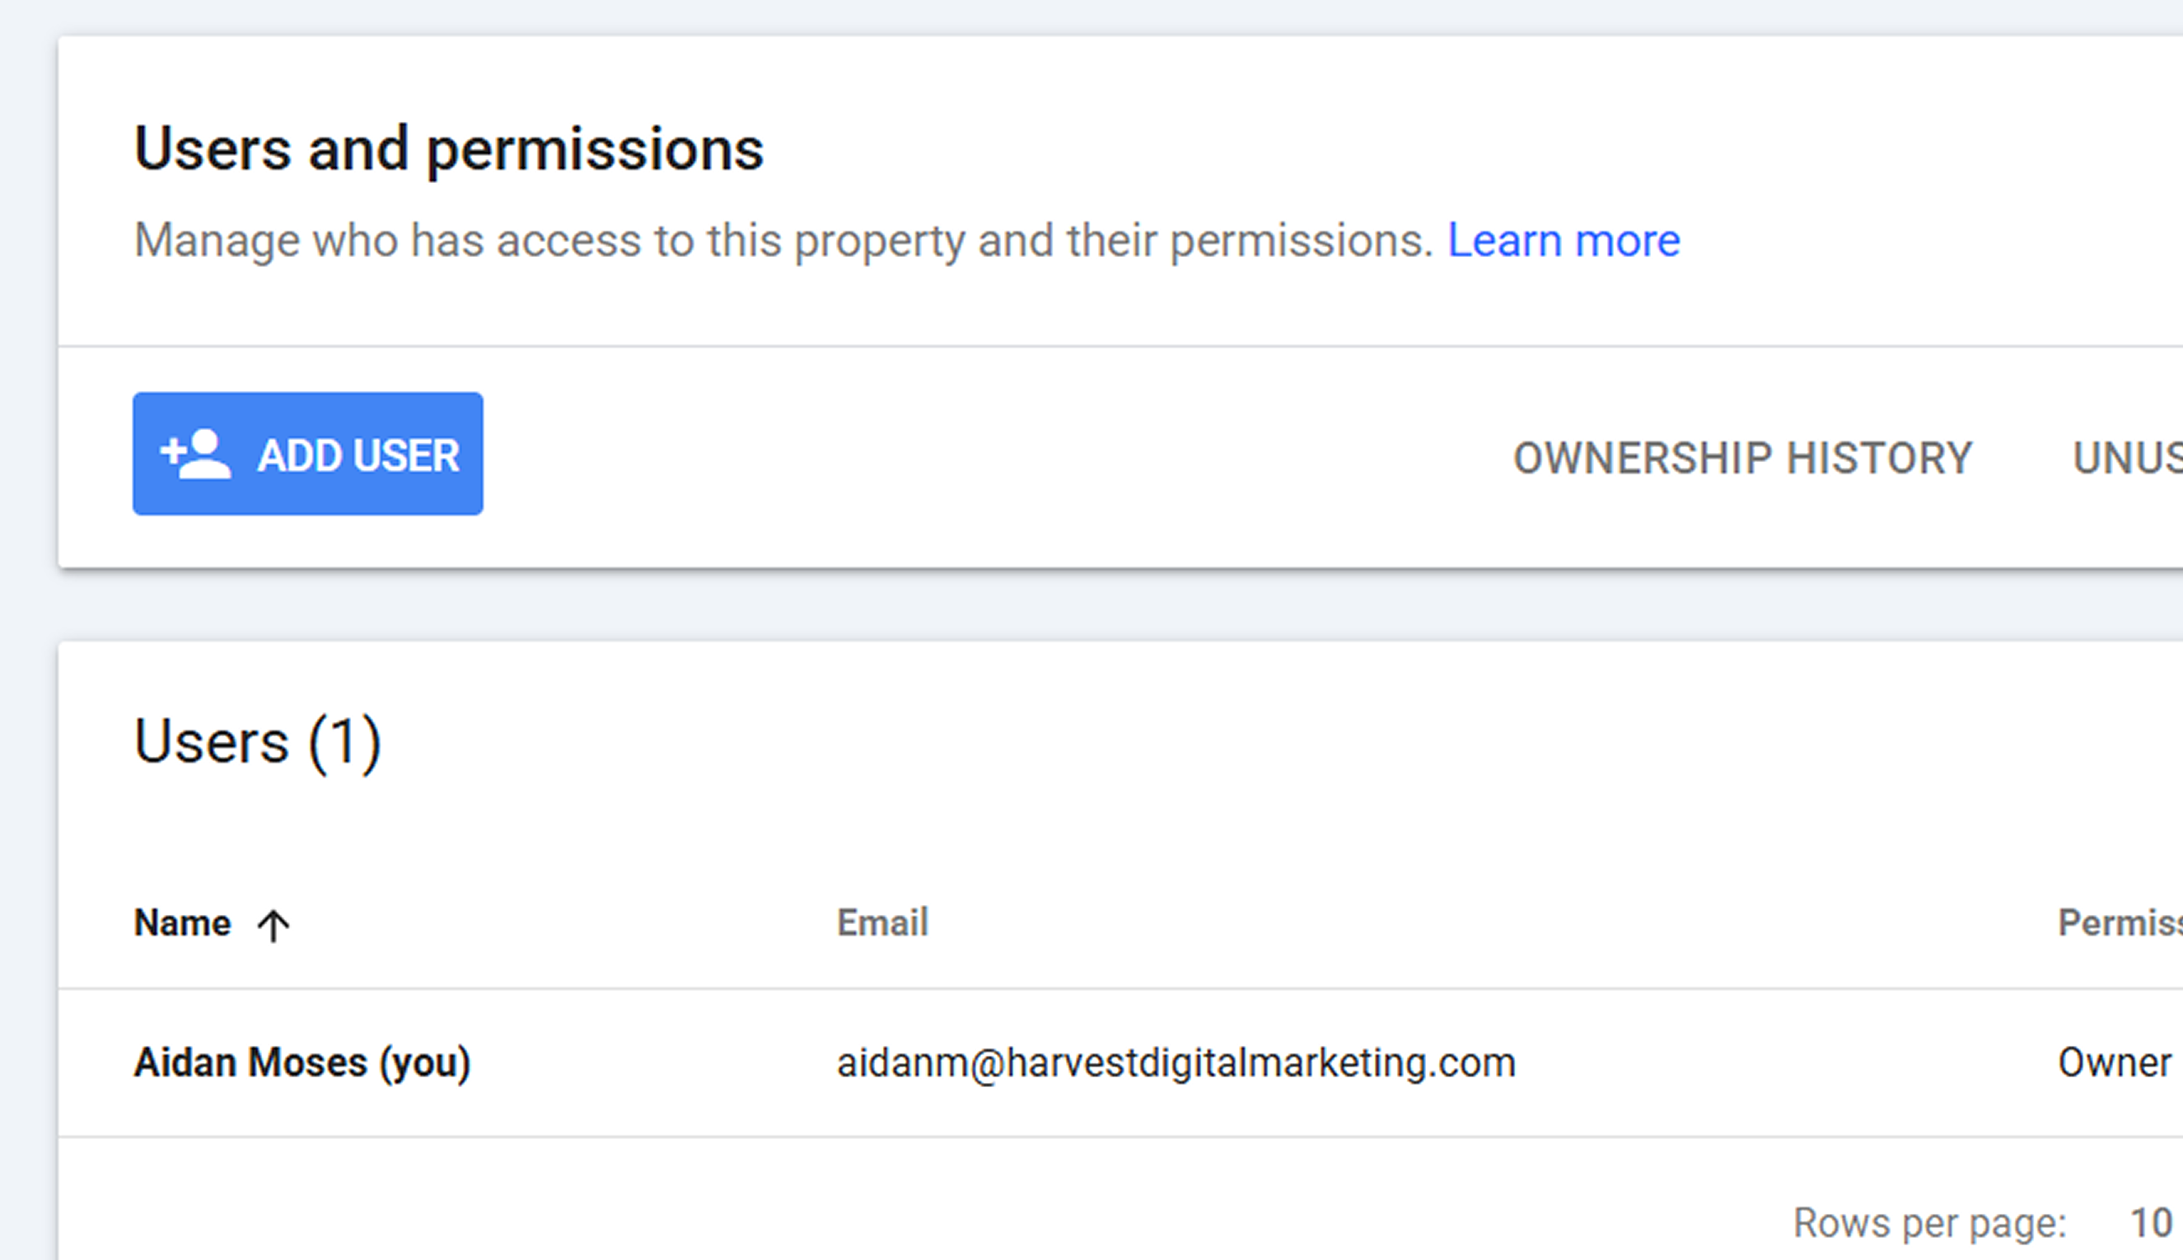Open the rows per page dropdown showing 10
This screenshot has width=2183, height=1260.
pos(2151,1224)
